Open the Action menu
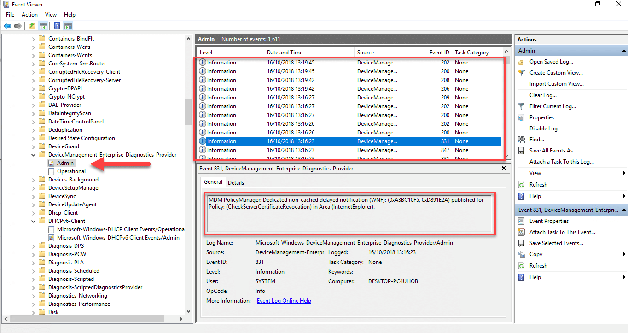The width and height of the screenshot is (628, 333). point(29,15)
